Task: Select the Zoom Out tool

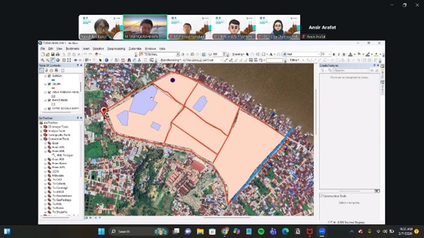Action: point(48,60)
